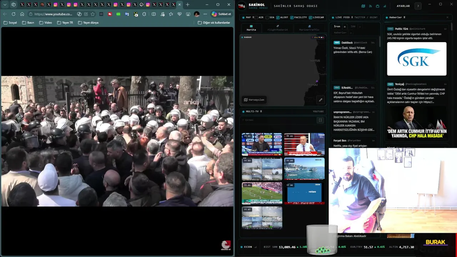Click the red extension icon in toolbar
457x257 pixels.
pos(110,14)
